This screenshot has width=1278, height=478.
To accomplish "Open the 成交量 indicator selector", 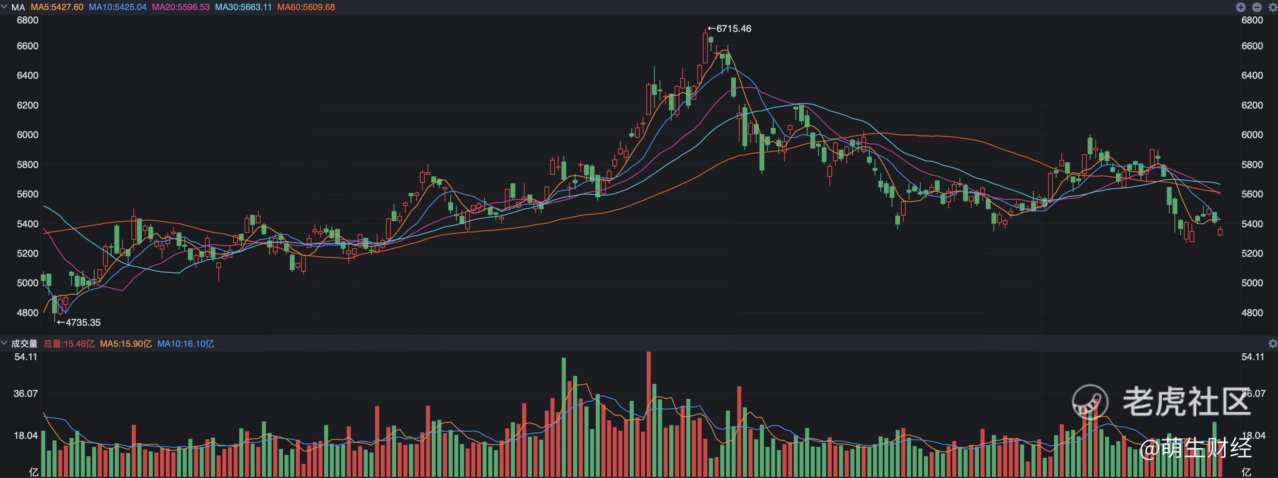I will [24, 344].
